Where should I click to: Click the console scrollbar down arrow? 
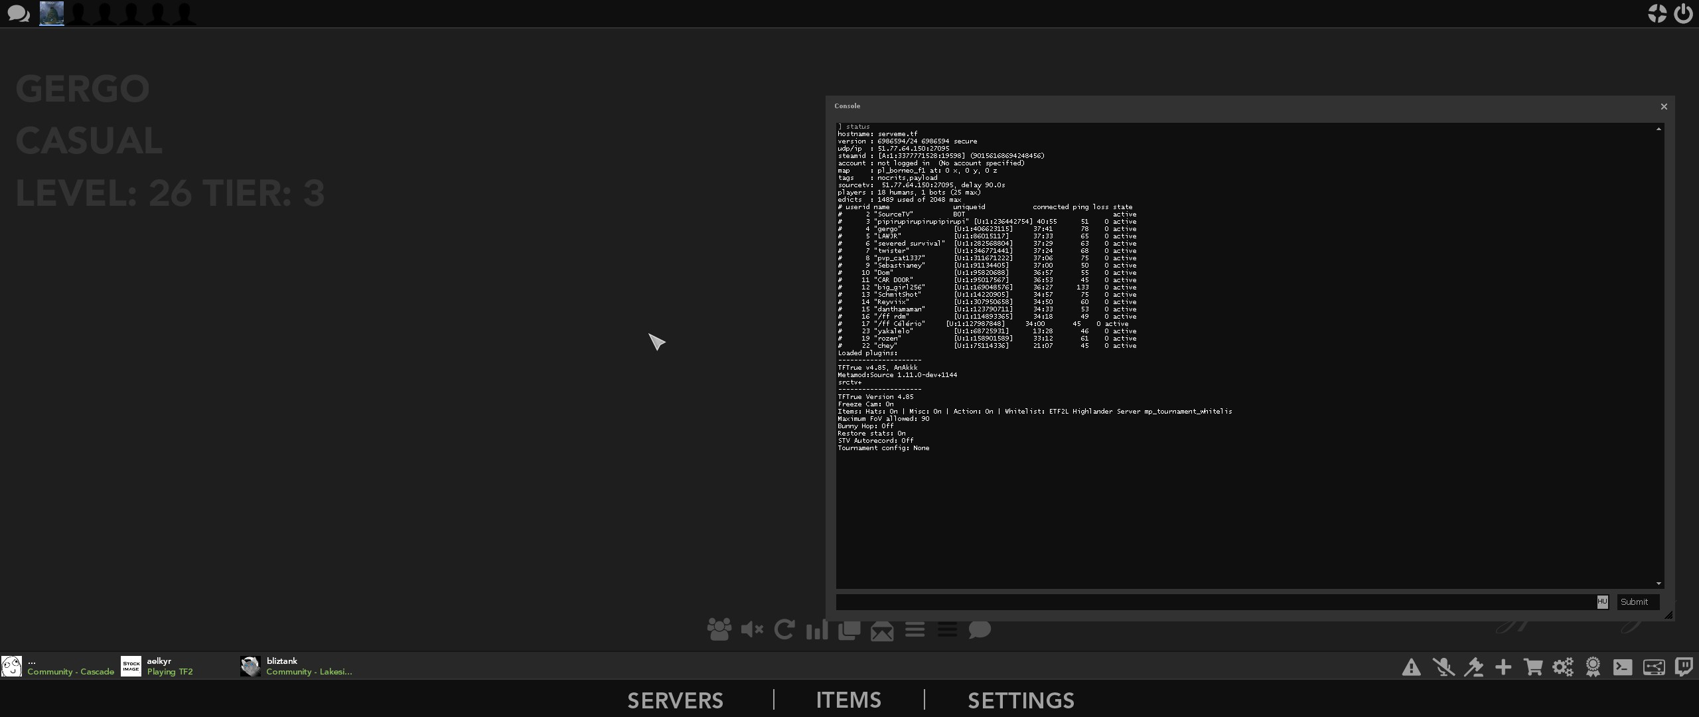pos(1659,584)
